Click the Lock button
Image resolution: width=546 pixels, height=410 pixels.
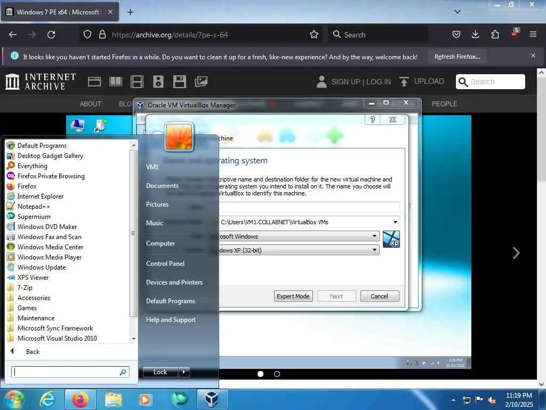pyautogui.click(x=160, y=372)
